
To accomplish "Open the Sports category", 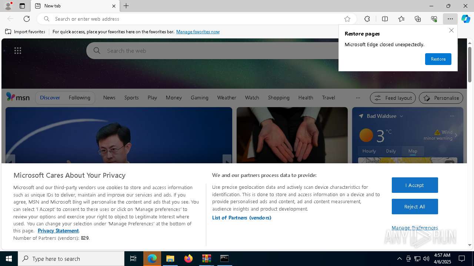I will coord(131,98).
